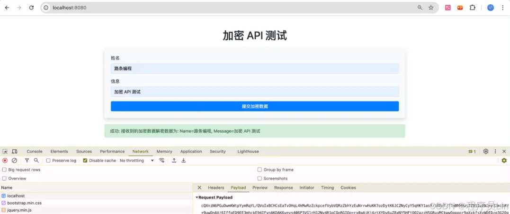Export HAR file with download arrow

(183, 161)
